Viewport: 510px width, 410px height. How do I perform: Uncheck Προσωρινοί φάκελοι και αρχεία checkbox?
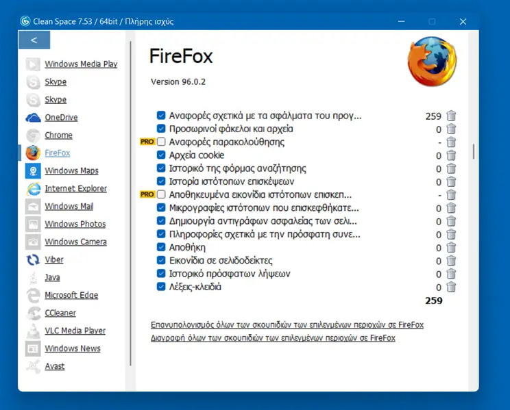click(161, 129)
